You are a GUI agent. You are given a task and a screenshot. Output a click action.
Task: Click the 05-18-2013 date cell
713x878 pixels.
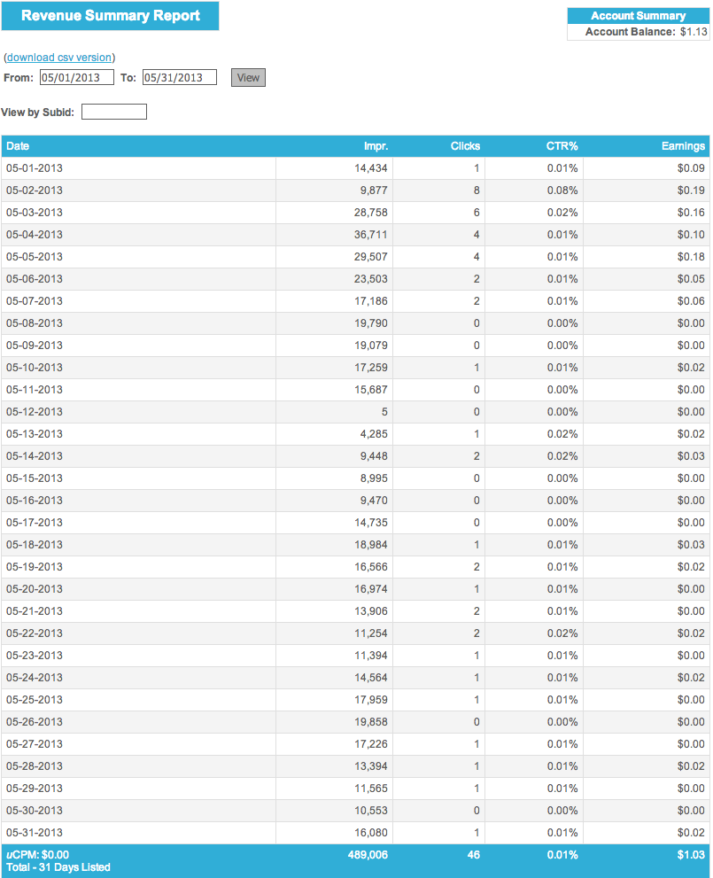click(x=35, y=544)
